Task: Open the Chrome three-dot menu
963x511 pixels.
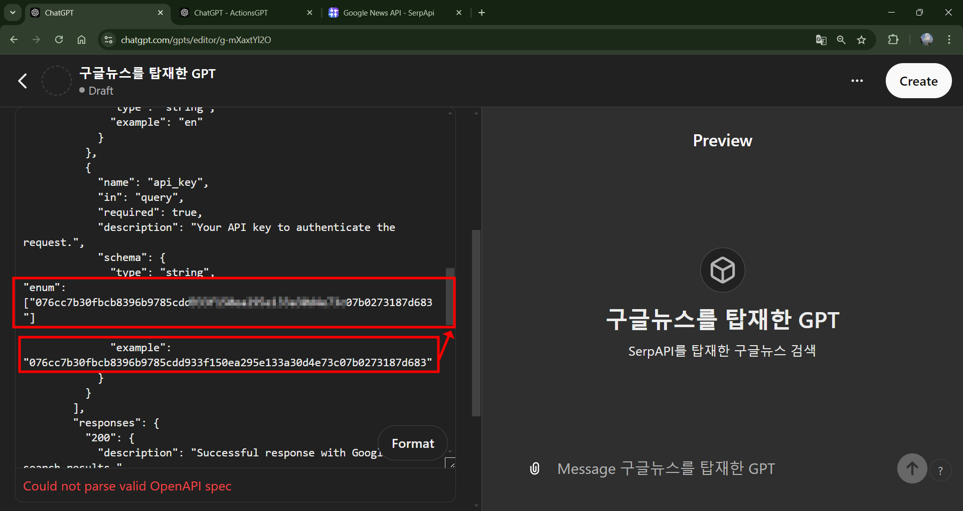Action: [949, 40]
